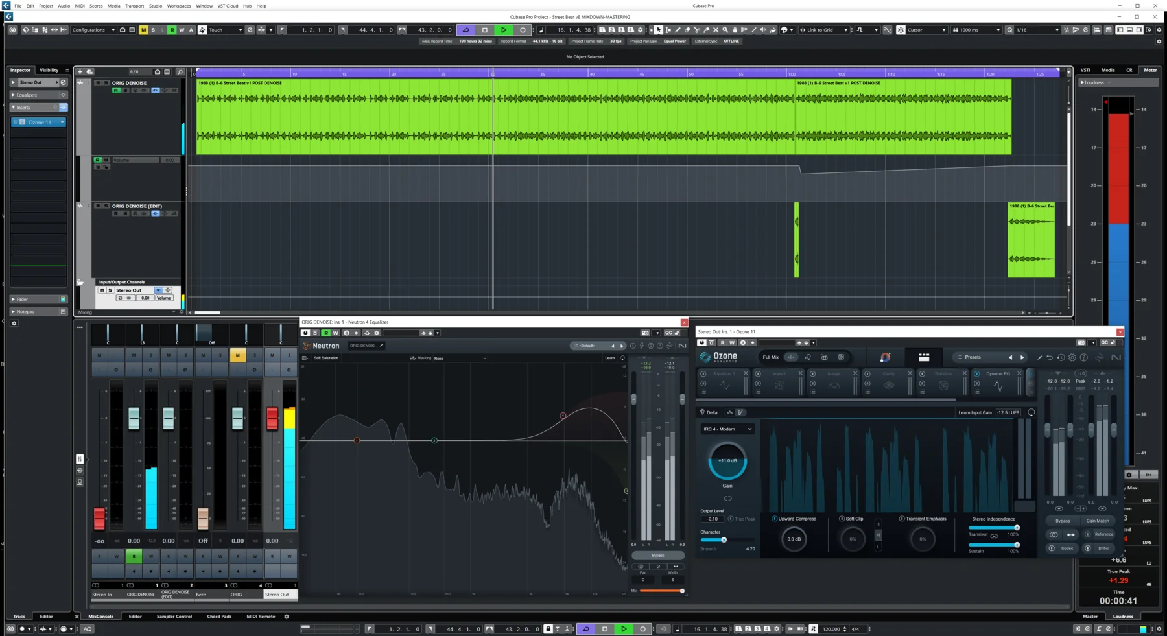This screenshot has width=1167, height=636.
Task: Remove the Dynamic EQ module with X
Action: pos(1019,373)
